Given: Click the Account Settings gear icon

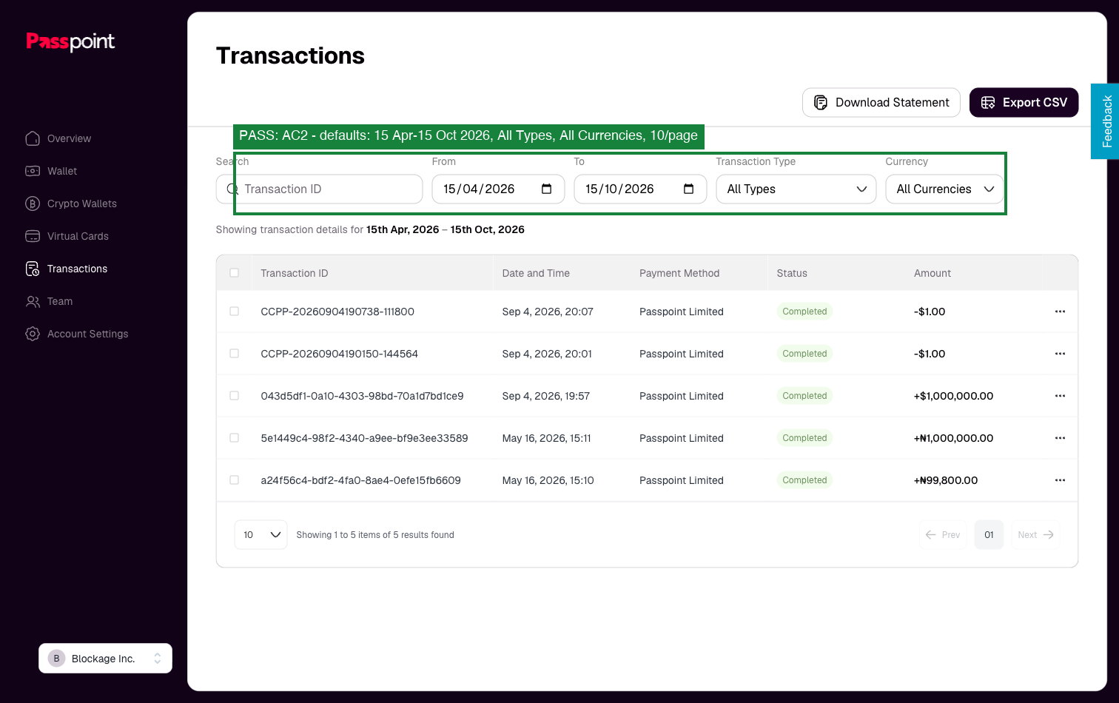Looking at the screenshot, I should (x=33, y=334).
